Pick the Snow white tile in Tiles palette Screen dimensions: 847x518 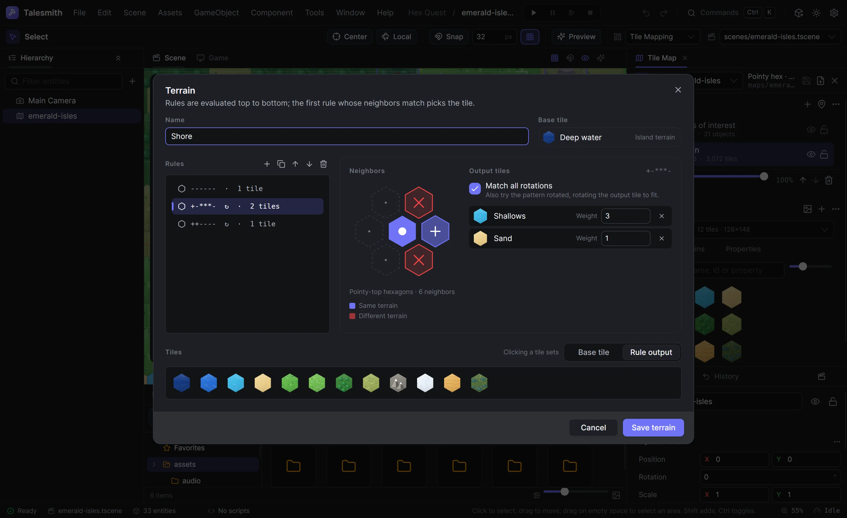pyautogui.click(x=425, y=383)
